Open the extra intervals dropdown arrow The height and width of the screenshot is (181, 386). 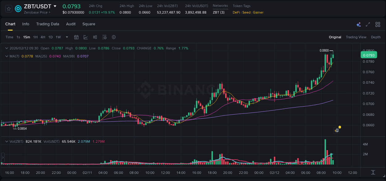point(66,37)
